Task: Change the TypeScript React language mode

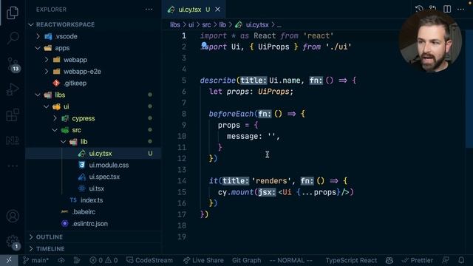Action: (x=351, y=260)
